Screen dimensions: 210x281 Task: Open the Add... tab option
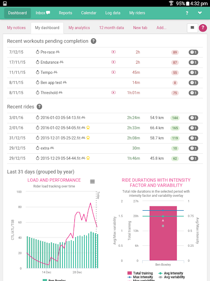[x=161, y=28]
